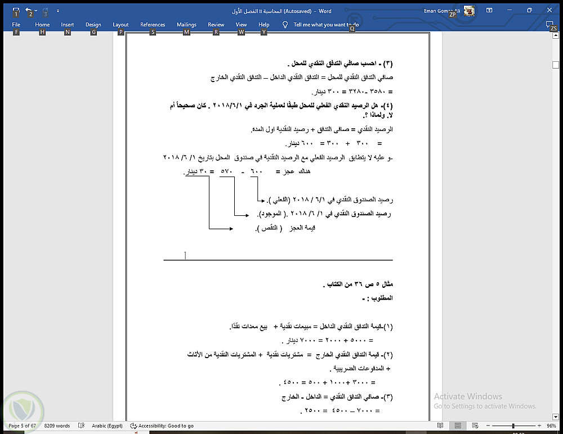This screenshot has width=563, height=434.
Task: Open the Layout tab
Action: point(120,24)
